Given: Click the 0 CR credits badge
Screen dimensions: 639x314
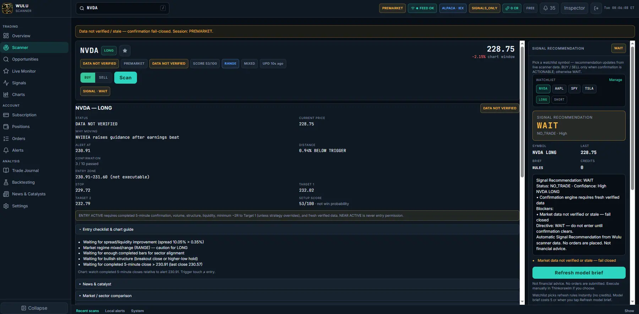Looking at the screenshot, I should click(512, 8).
